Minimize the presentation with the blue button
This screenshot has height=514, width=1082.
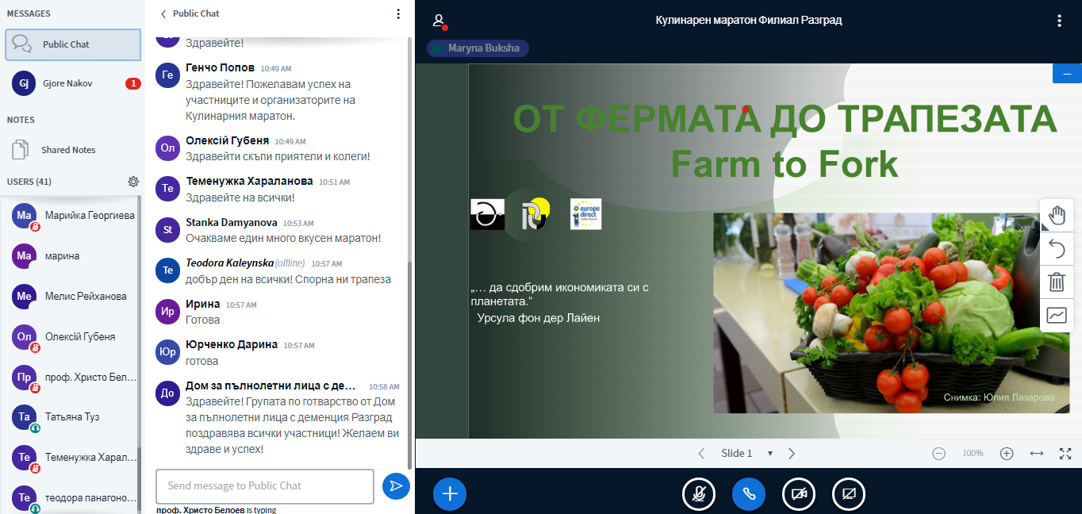[x=1067, y=73]
